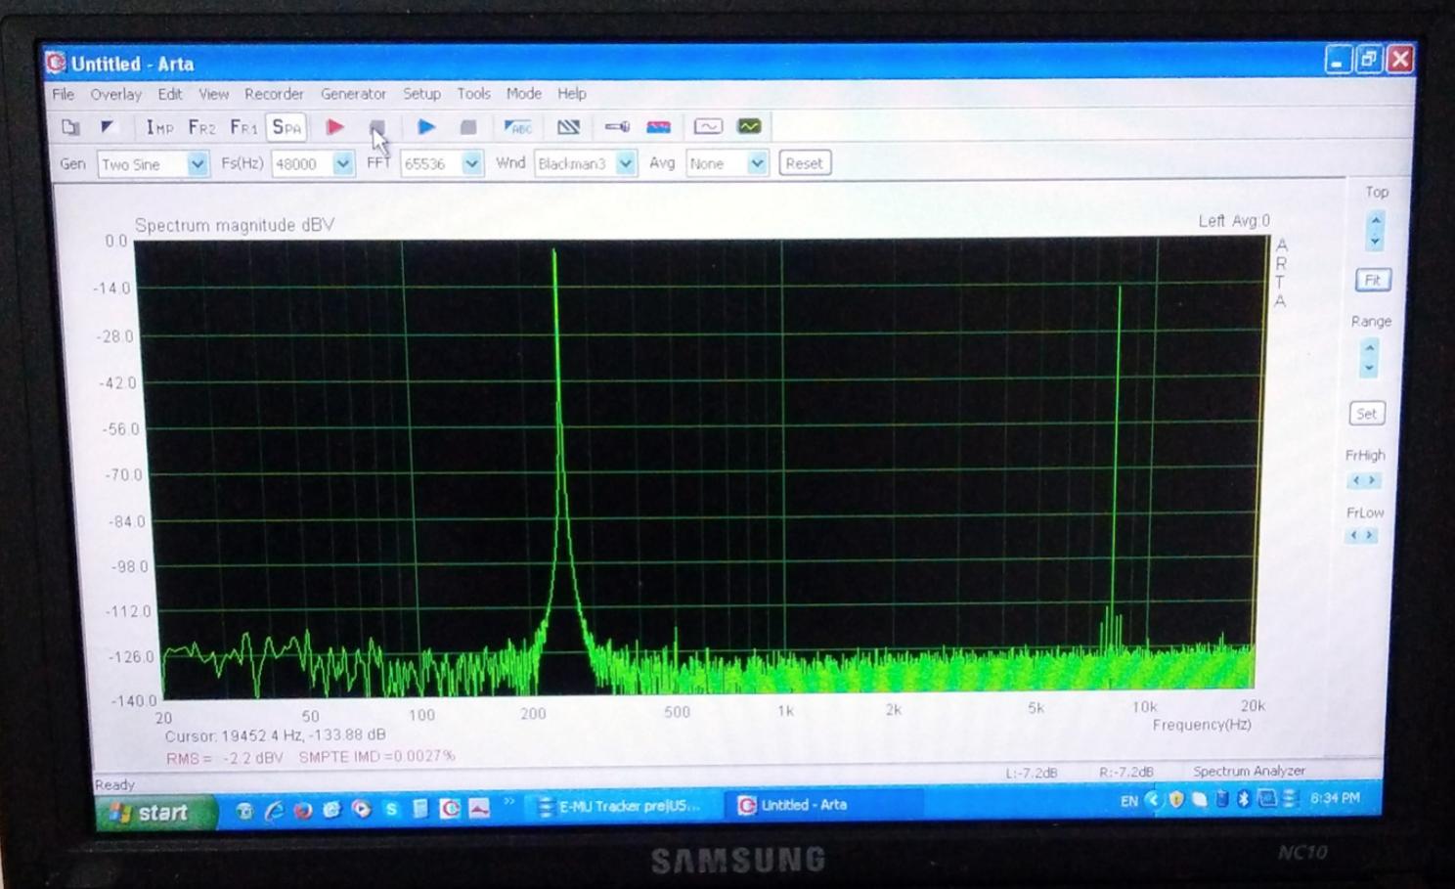This screenshot has width=1455, height=889.
Task: Click the dark triangle icon beside new file
Action: 108,127
